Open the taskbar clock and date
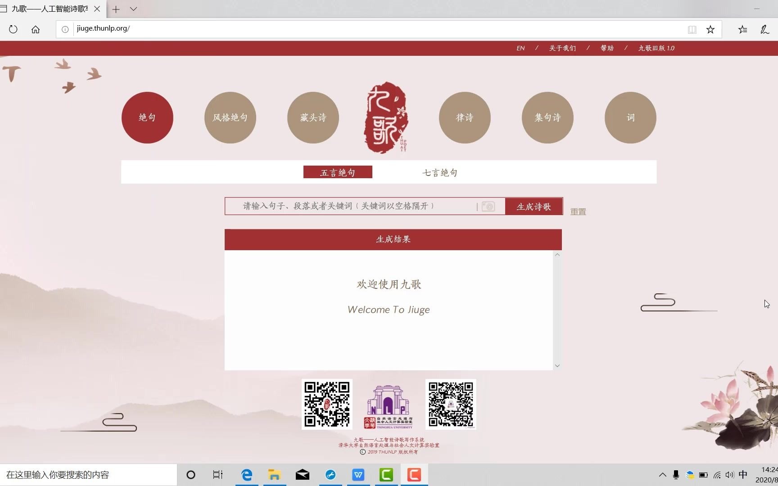Viewport: 778px width, 486px height. pos(767,475)
